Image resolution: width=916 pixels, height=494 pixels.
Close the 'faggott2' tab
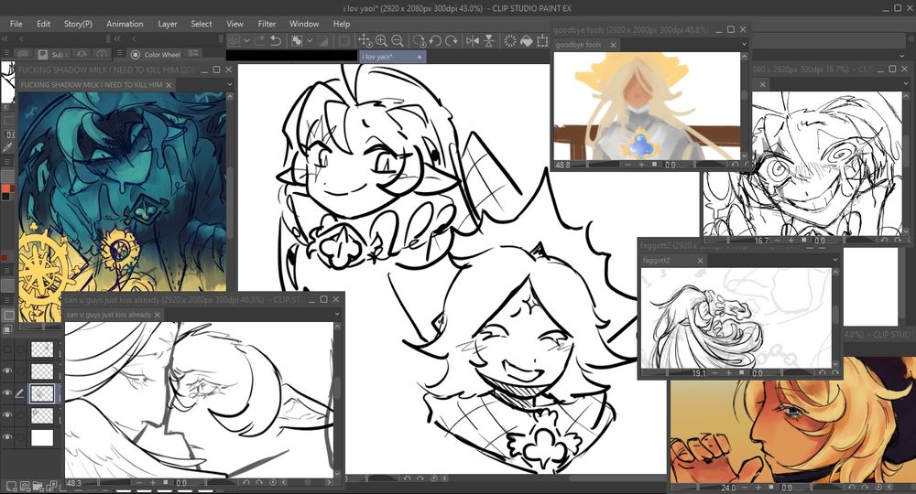pyautogui.click(x=700, y=260)
